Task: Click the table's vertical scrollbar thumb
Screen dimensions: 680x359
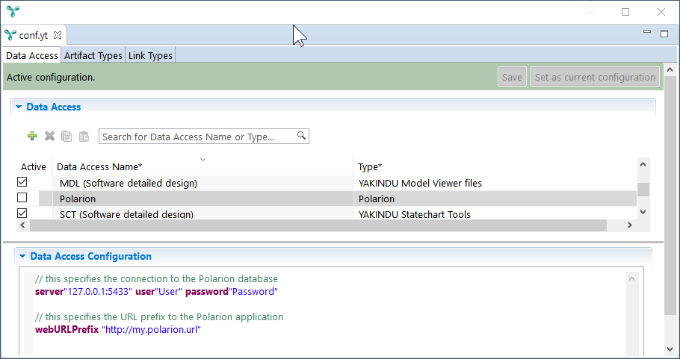Action: click(643, 190)
